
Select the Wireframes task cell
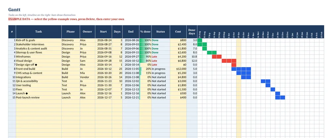click(39, 56)
